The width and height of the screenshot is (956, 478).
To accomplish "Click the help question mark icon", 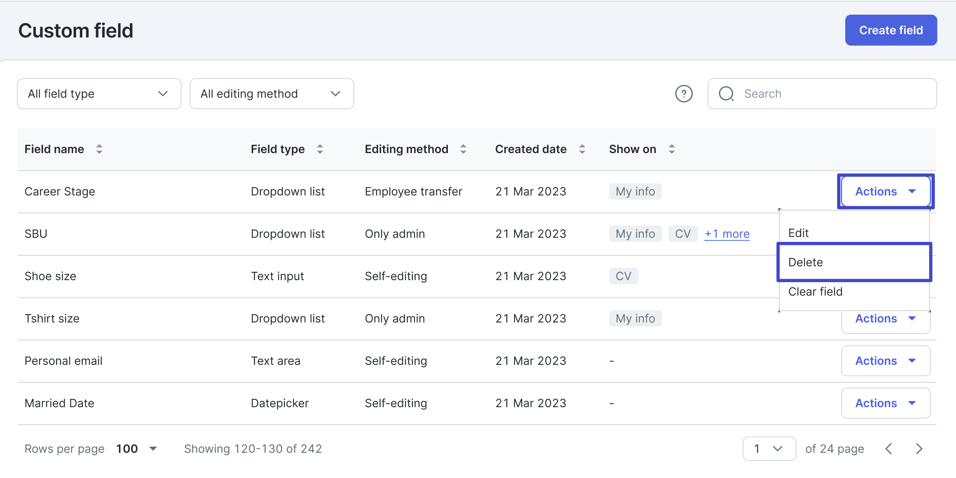I will 684,94.
